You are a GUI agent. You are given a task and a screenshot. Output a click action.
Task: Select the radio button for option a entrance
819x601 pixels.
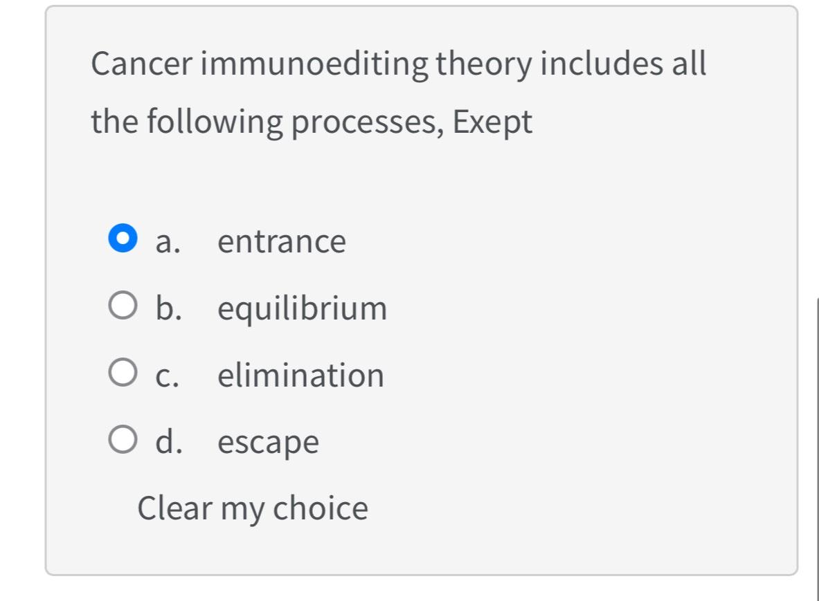point(123,240)
